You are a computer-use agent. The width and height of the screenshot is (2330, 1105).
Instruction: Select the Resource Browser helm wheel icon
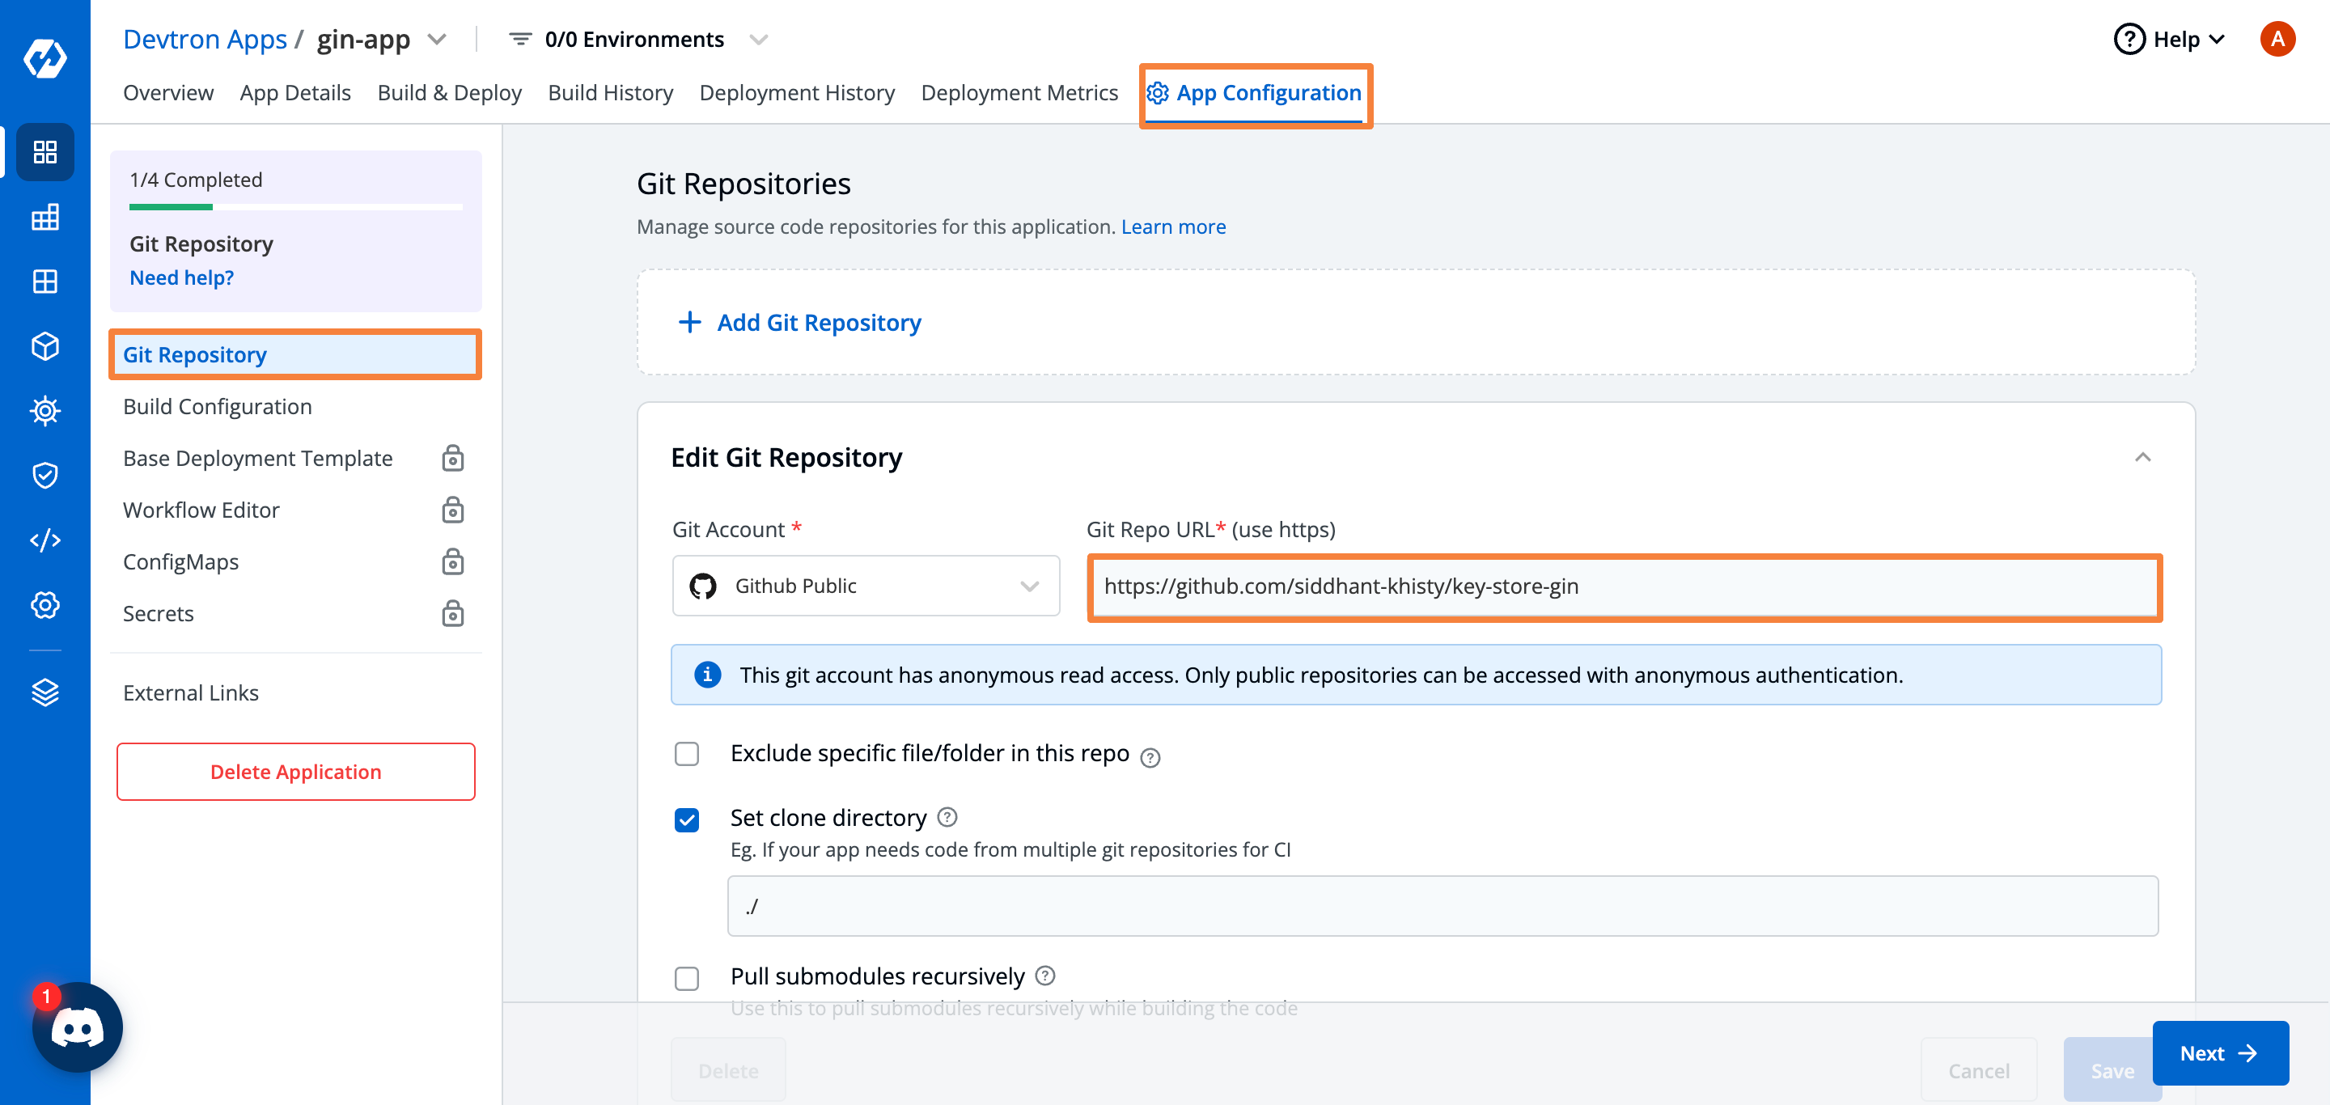[x=45, y=410]
